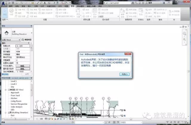Click the Properties panel vertical scrollbar
This screenshot has width=191, height=125.
[31, 47]
